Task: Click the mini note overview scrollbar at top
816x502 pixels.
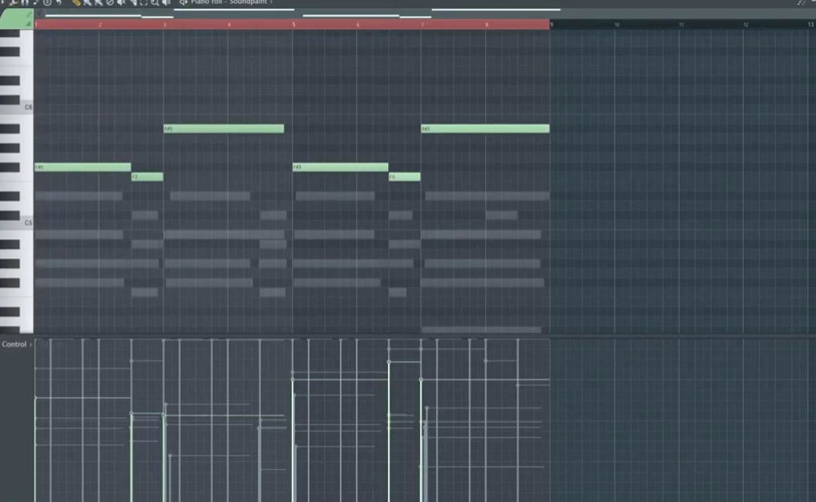Action: [426, 13]
